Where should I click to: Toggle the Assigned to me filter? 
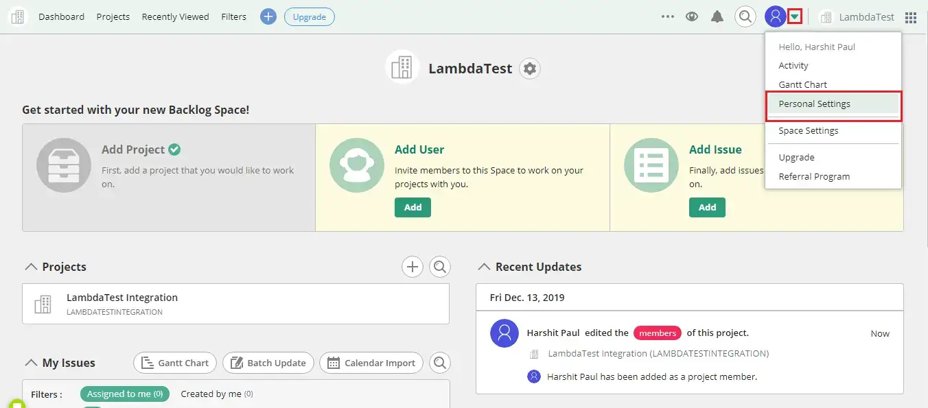click(x=125, y=394)
